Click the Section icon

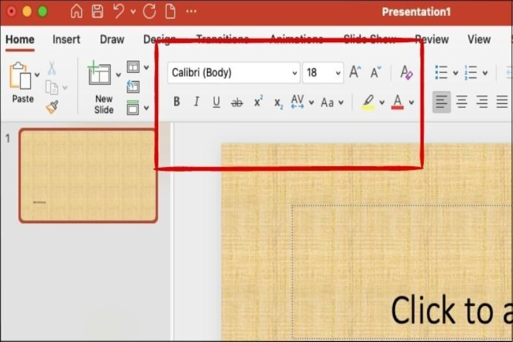pyautogui.click(x=133, y=107)
